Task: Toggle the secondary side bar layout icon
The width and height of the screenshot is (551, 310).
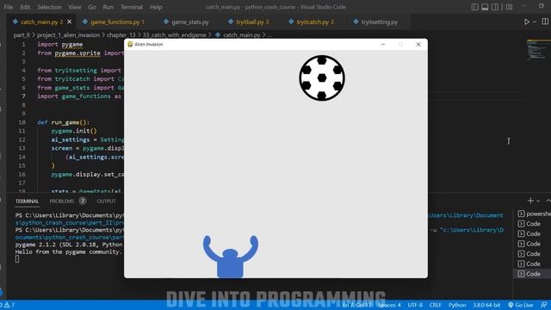Action: tap(495, 7)
